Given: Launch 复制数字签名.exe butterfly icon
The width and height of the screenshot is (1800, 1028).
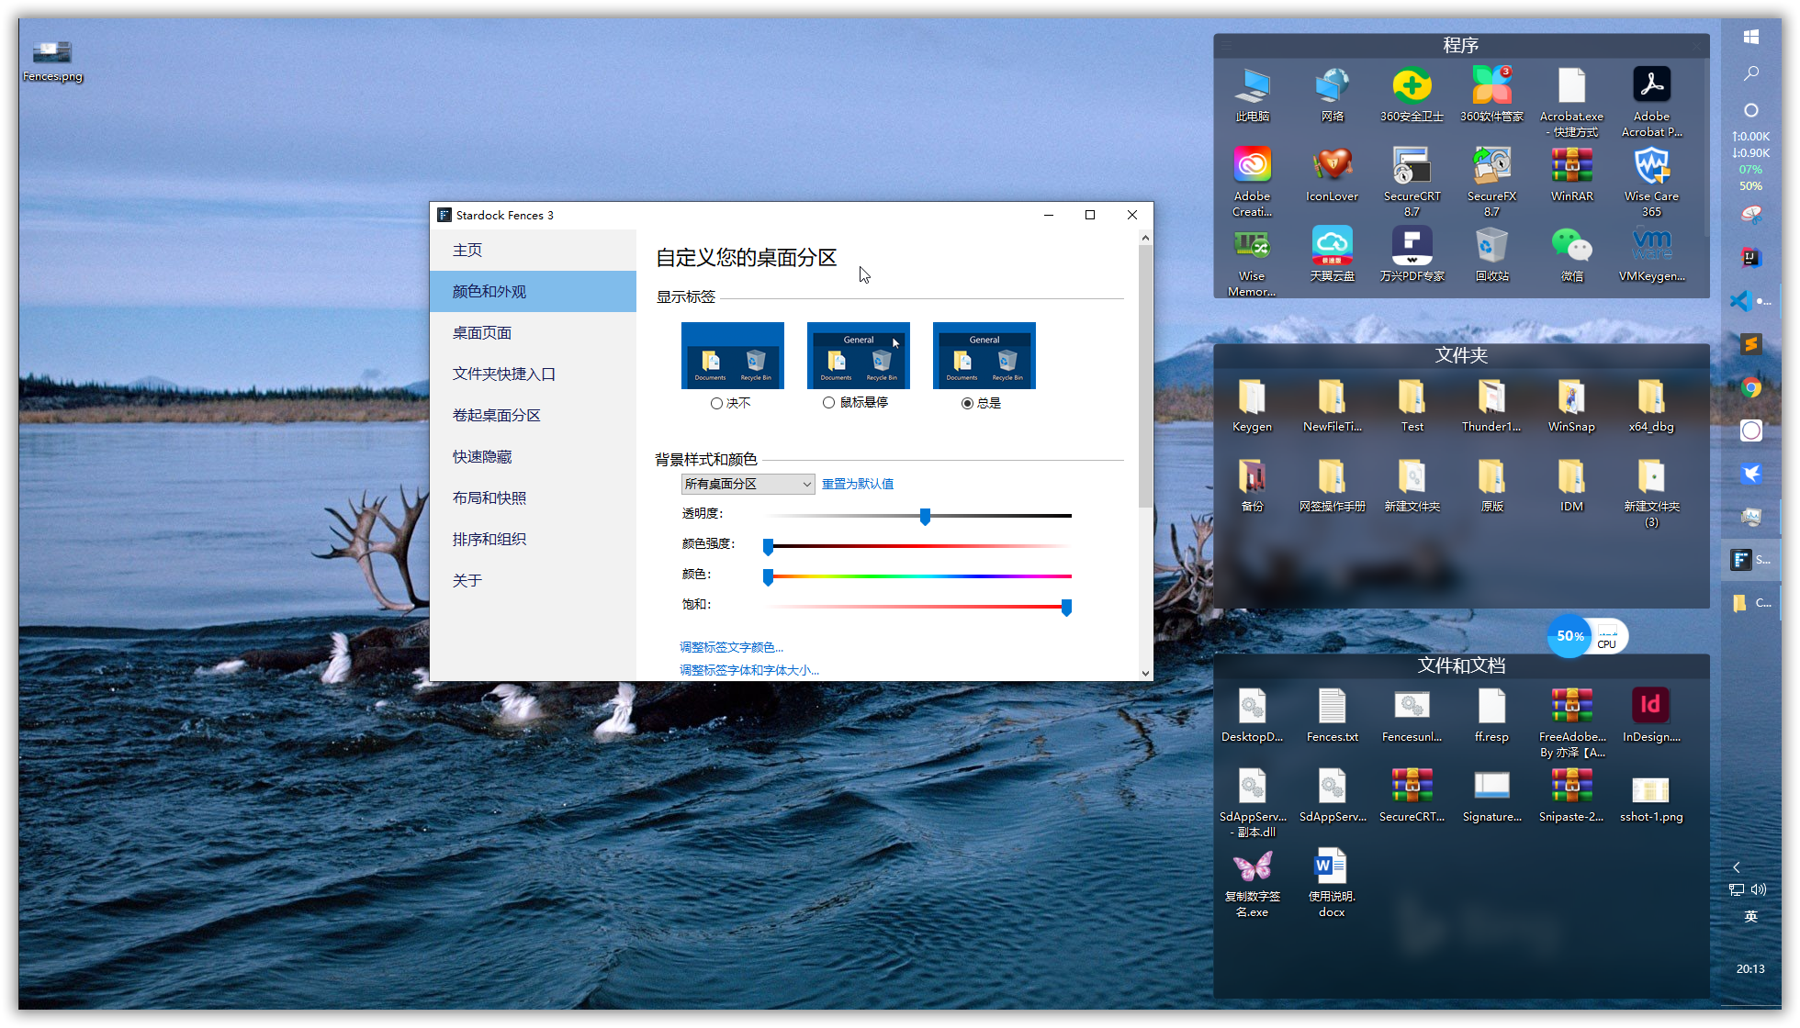Looking at the screenshot, I should pos(1252,881).
